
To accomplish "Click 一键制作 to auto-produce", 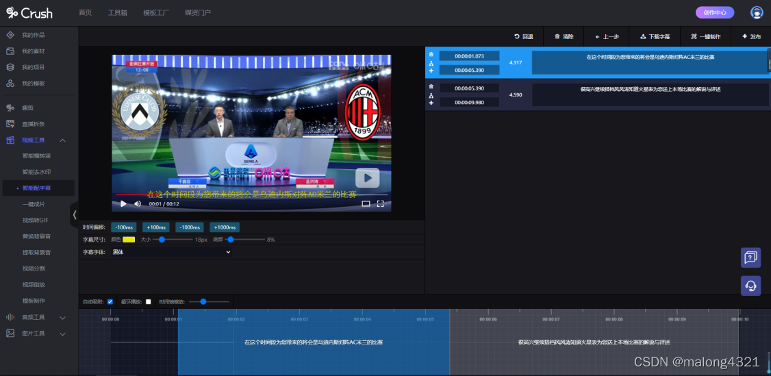I will coord(706,36).
